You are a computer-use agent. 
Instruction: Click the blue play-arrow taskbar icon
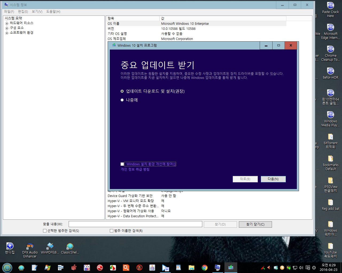pos(165,268)
